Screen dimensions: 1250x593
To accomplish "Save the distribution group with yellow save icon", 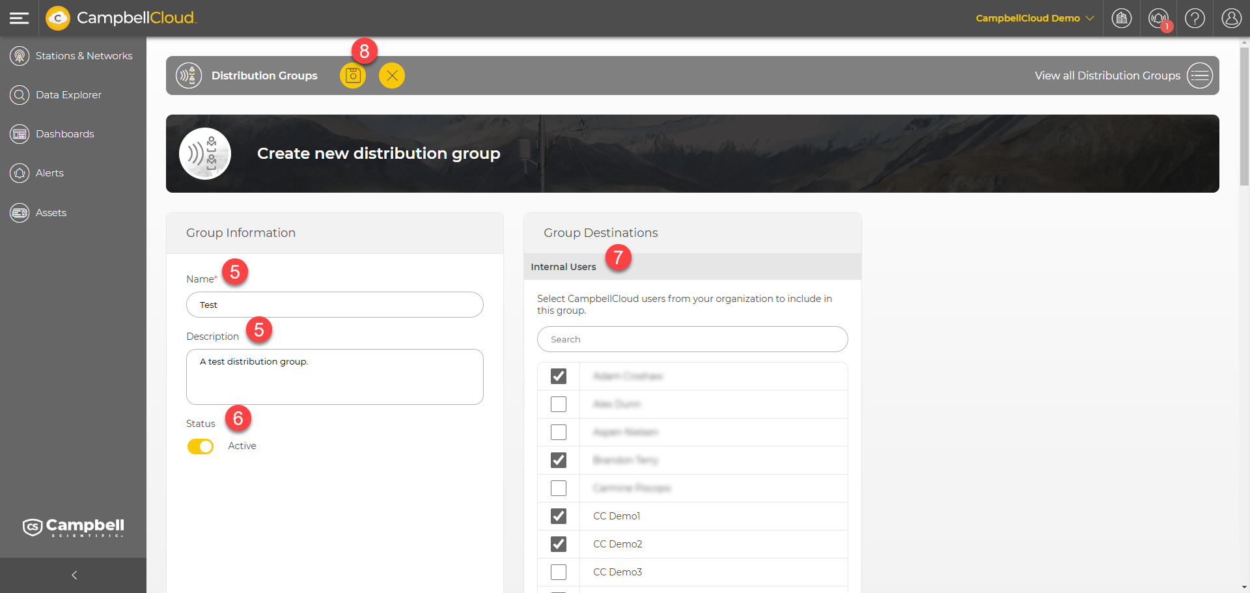I will tap(353, 76).
